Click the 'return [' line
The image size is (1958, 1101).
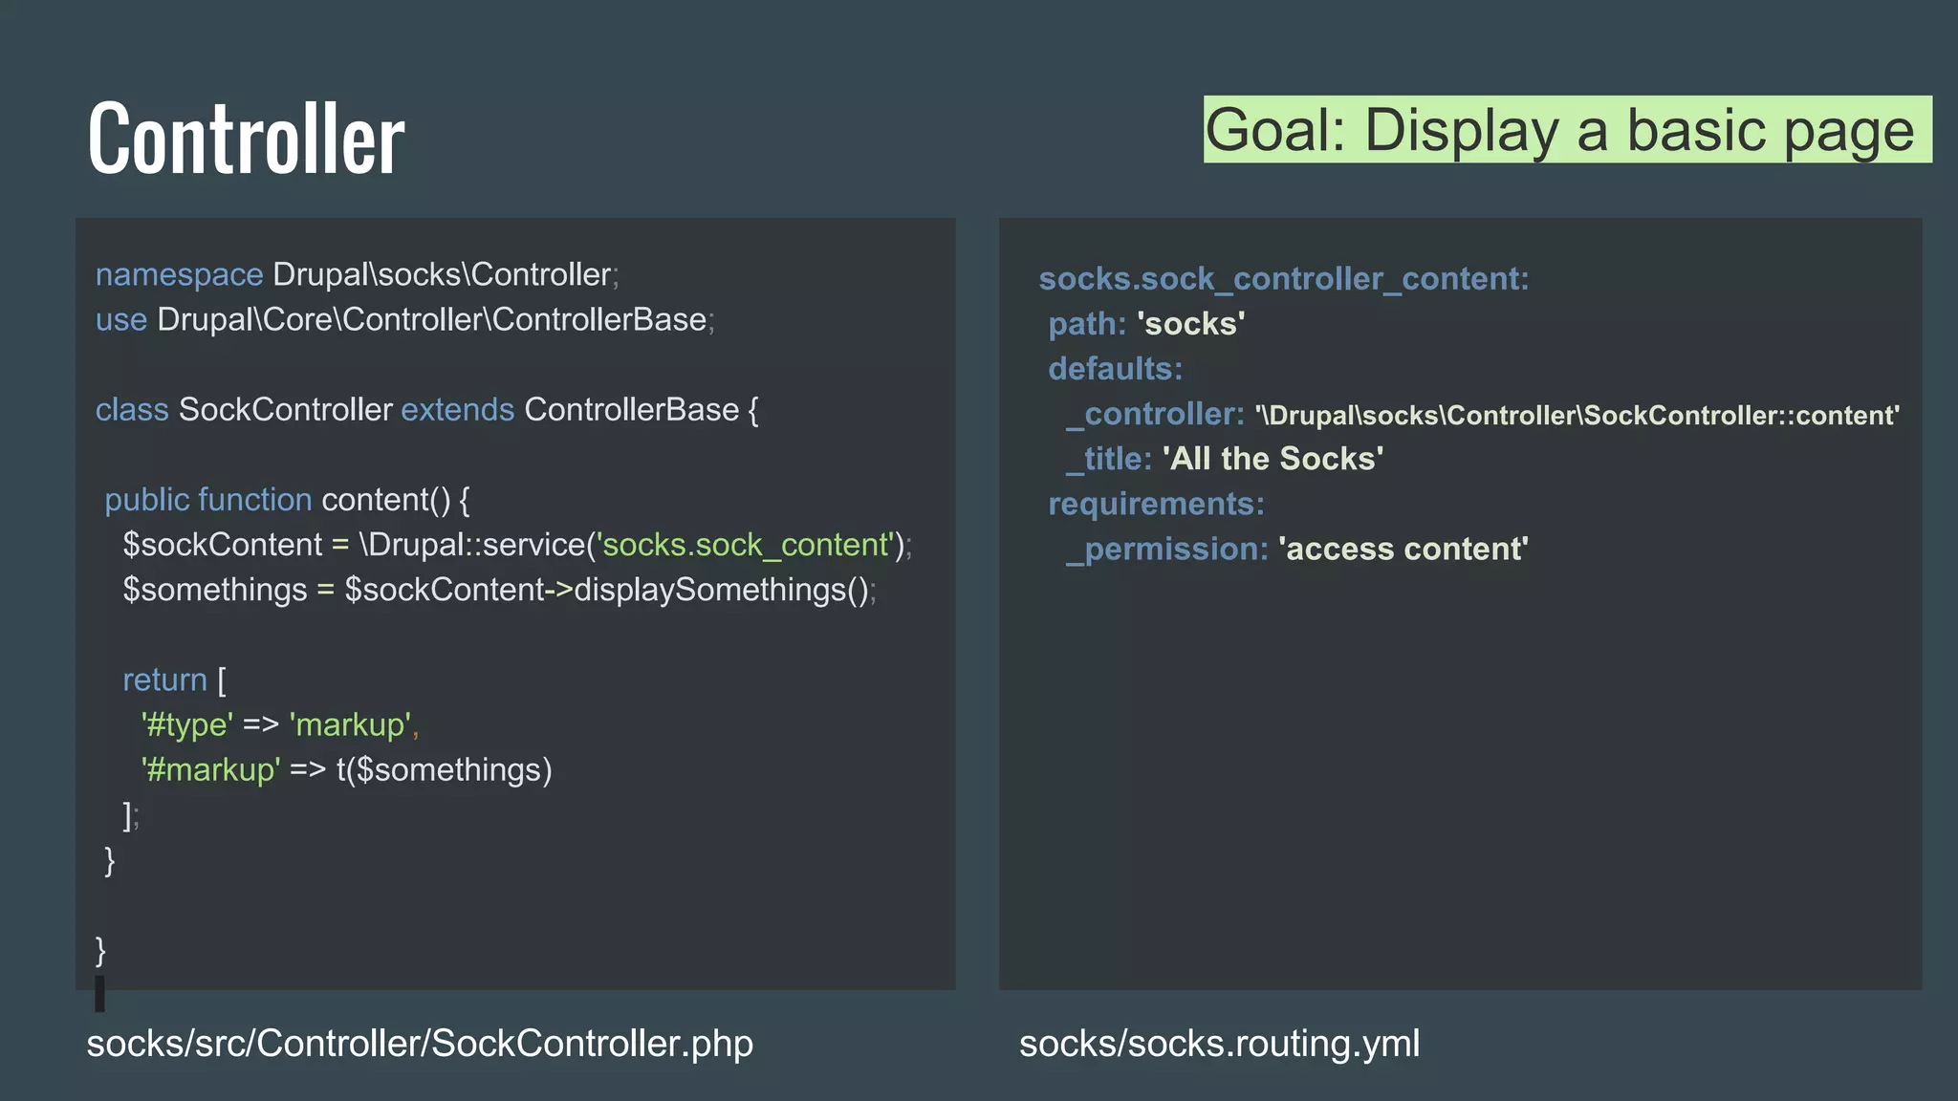[x=175, y=680]
